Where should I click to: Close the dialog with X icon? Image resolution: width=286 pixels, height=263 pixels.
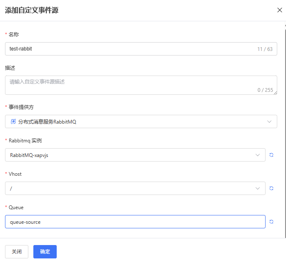280,10
